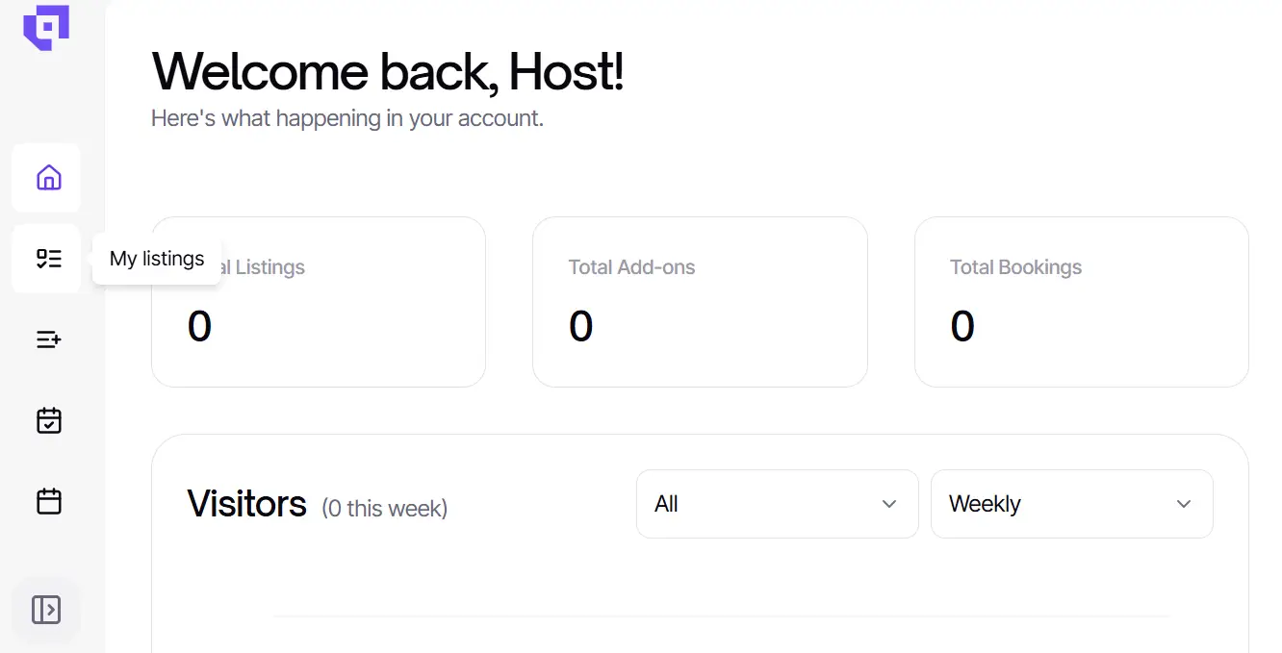Expand the sidebar panel
The image size is (1282, 653).
click(x=46, y=610)
